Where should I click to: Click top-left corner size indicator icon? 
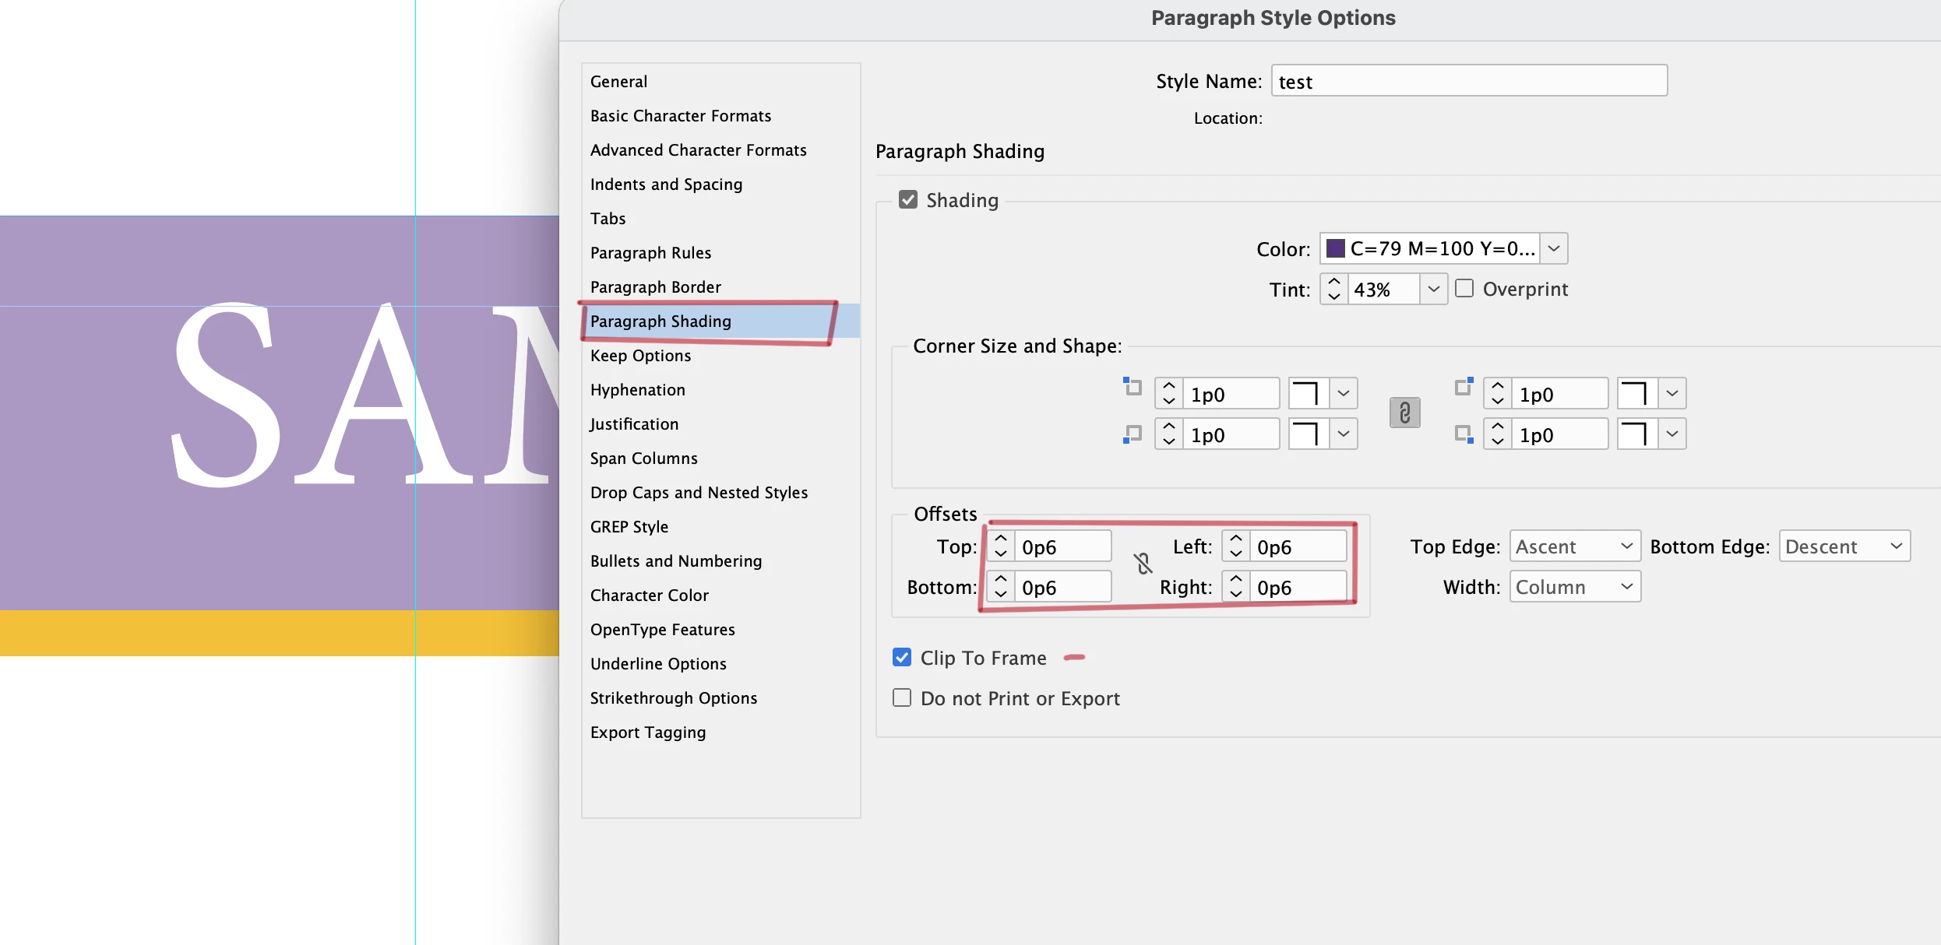(1133, 386)
